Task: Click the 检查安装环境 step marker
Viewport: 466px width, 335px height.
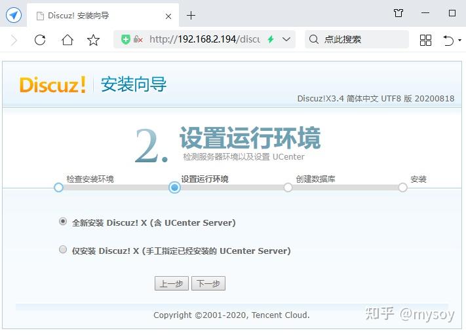Action: (58, 188)
